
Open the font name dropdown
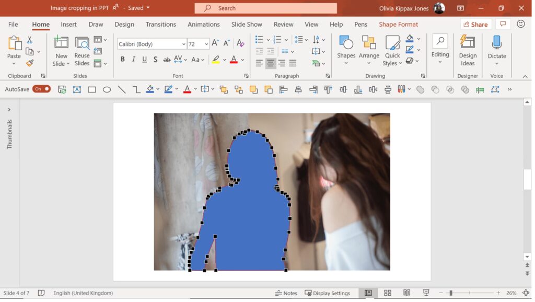183,44
